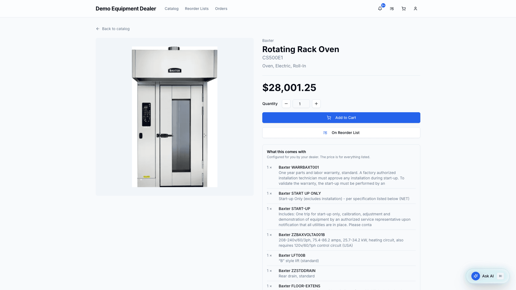Open the Ask AI assistant button

tap(487, 276)
